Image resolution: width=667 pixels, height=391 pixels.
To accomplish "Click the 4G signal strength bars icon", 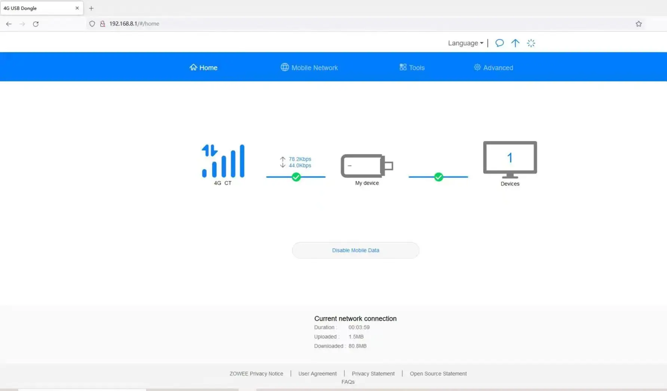I will [223, 161].
